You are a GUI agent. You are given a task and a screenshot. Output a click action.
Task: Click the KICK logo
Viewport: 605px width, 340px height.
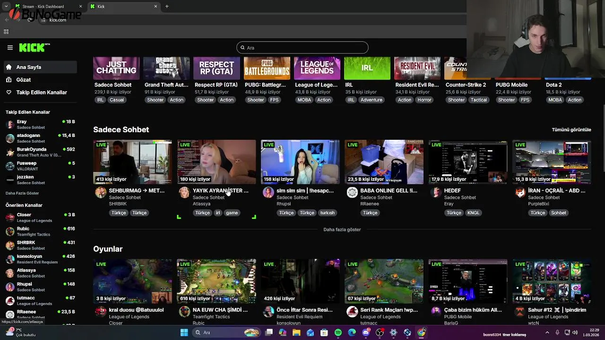click(x=35, y=47)
